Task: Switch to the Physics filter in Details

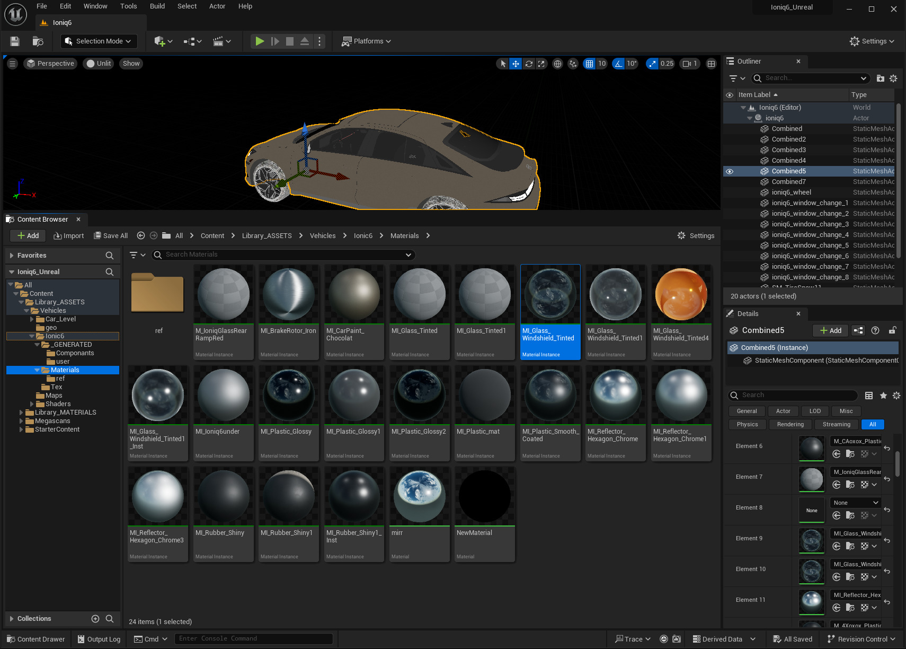Action: [x=747, y=425]
